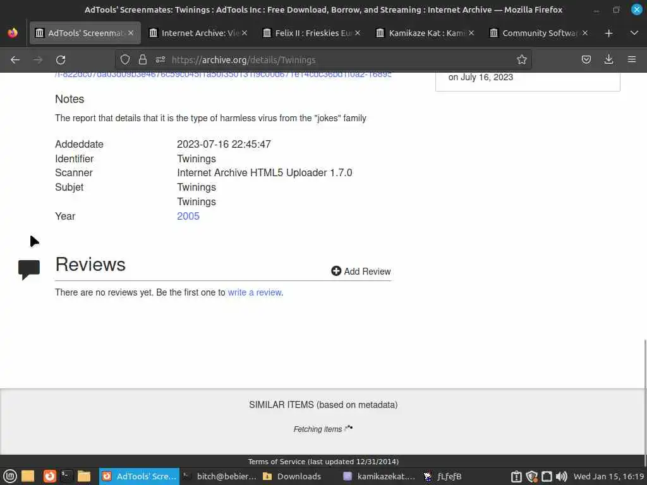Open the network tray icon
The width and height of the screenshot is (647, 485).
(x=547, y=477)
